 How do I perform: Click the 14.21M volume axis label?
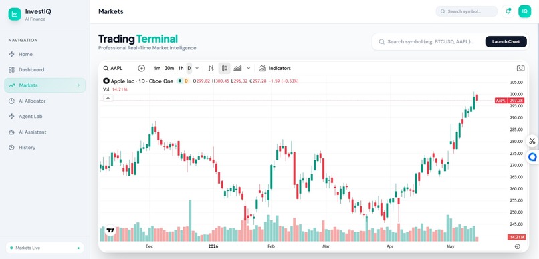pyautogui.click(x=516, y=237)
